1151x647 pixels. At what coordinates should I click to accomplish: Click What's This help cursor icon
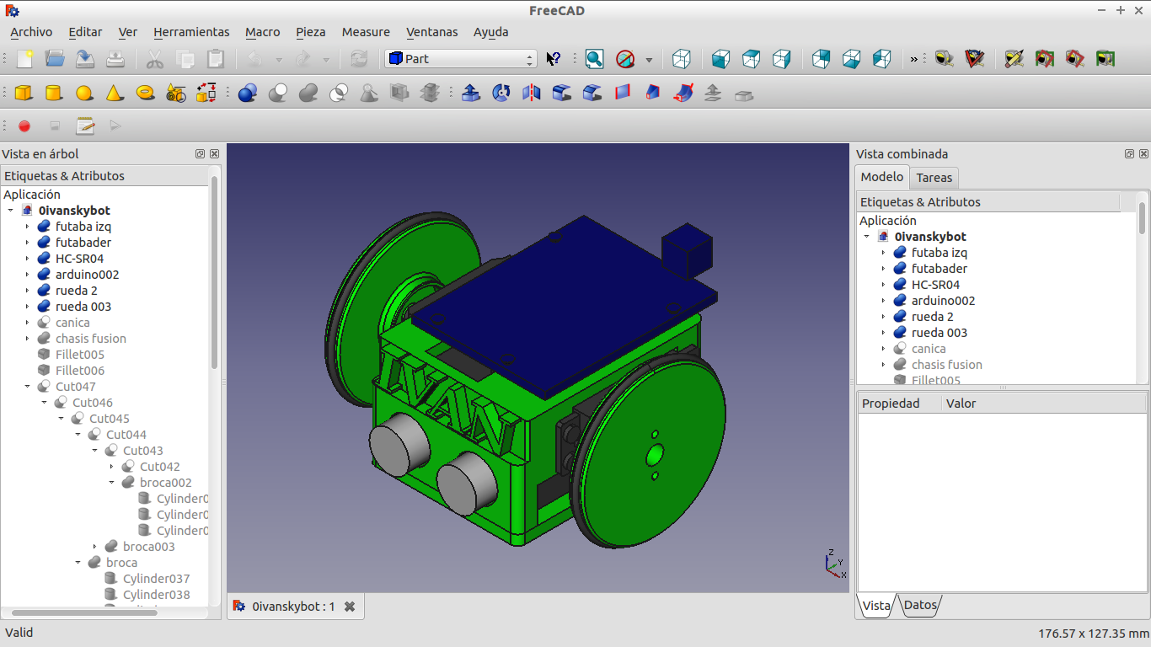554,59
